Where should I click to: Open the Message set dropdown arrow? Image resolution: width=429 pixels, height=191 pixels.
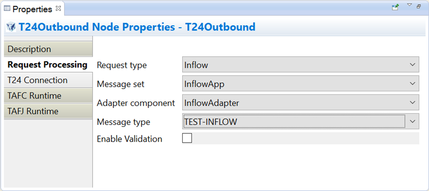412,84
